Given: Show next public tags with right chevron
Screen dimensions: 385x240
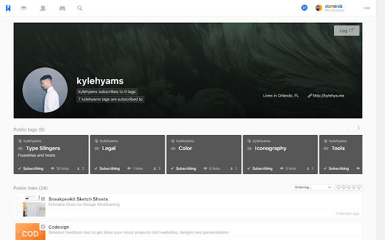Looking at the screenshot, I should click(x=358, y=128).
